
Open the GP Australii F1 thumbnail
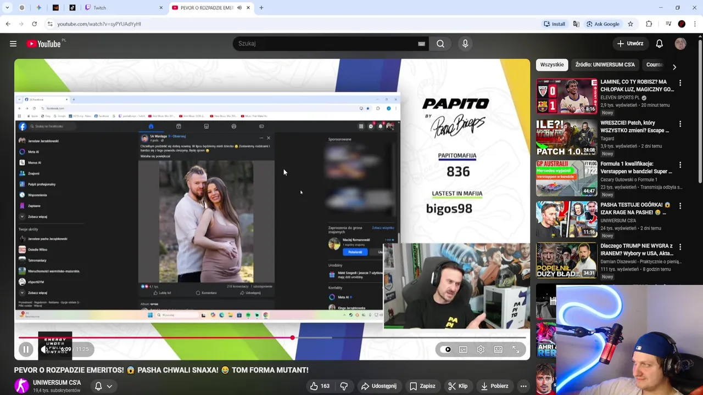coord(566,178)
